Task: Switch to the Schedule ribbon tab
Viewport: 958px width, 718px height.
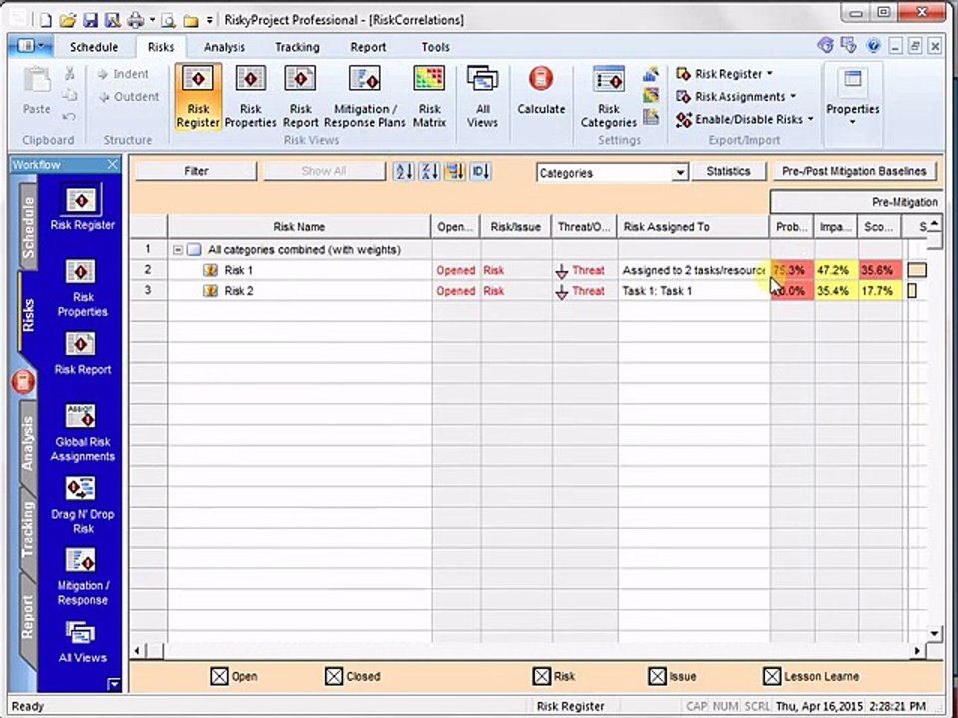Action: click(94, 47)
